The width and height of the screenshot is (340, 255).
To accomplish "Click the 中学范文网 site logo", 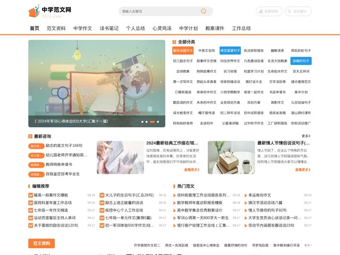I will tap(50, 11).
